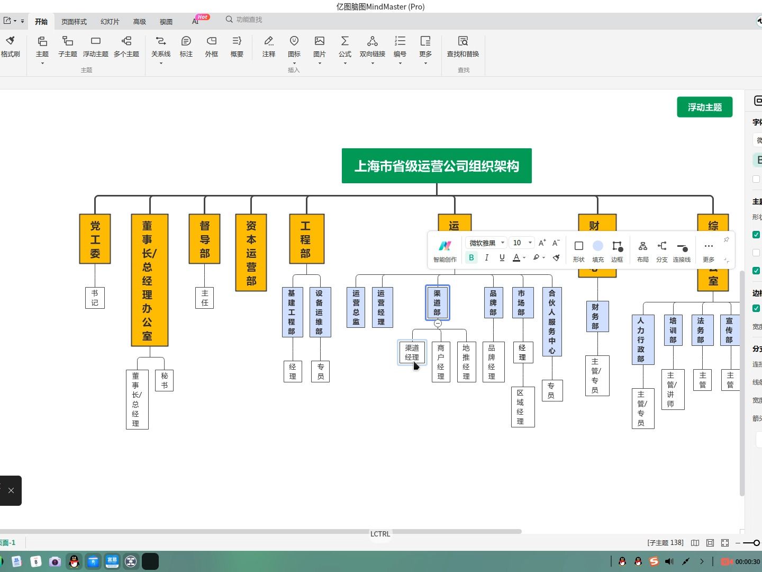762x572 pixels.
Task: Open the ribbon 更多 insert dropdown
Action: (x=425, y=64)
